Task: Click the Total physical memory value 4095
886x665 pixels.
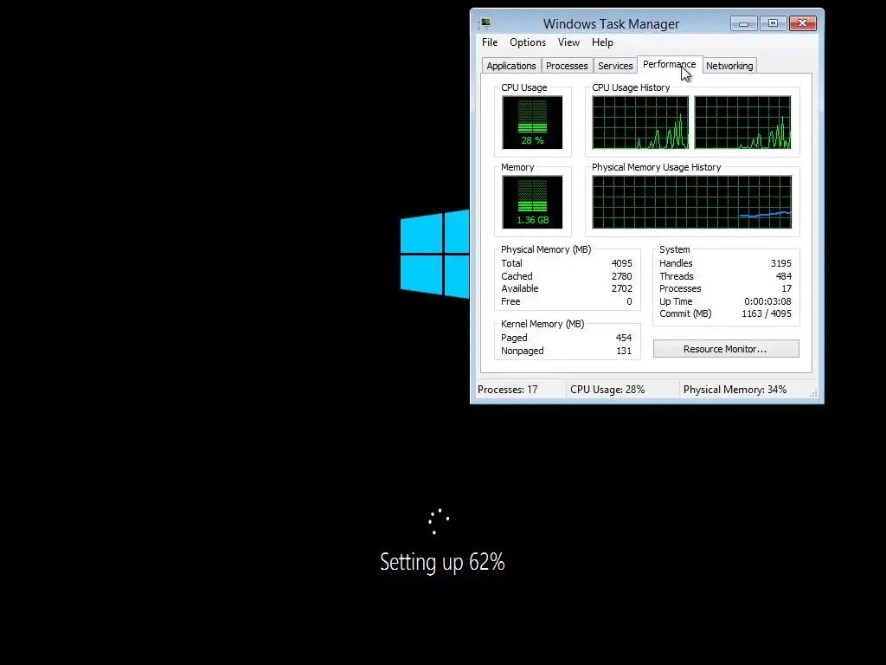Action: click(x=621, y=263)
